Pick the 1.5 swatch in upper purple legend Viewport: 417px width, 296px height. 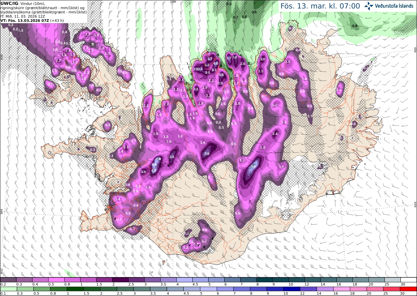[104, 280]
